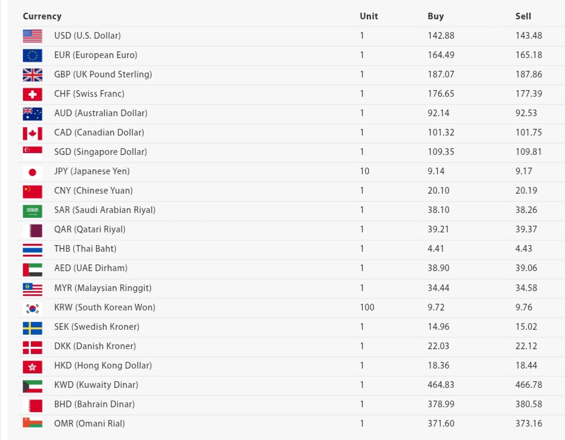Click the UK Union Jack flag icon

coord(33,74)
